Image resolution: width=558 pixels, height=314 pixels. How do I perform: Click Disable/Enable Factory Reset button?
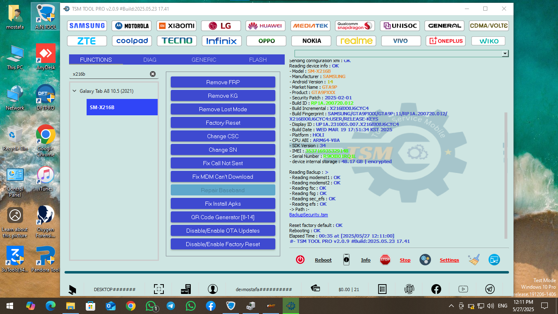pos(223,244)
